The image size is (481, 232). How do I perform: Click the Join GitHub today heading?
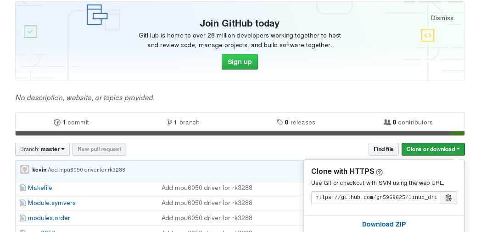click(x=240, y=23)
